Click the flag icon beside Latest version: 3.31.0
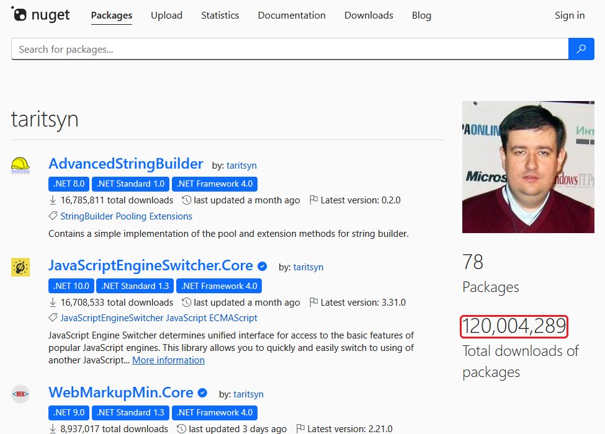605x434 pixels. click(x=314, y=303)
